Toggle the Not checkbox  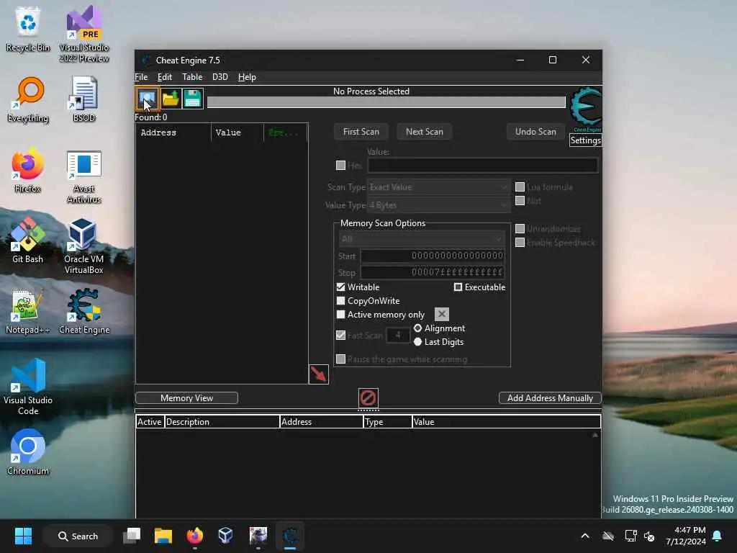[520, 201]
